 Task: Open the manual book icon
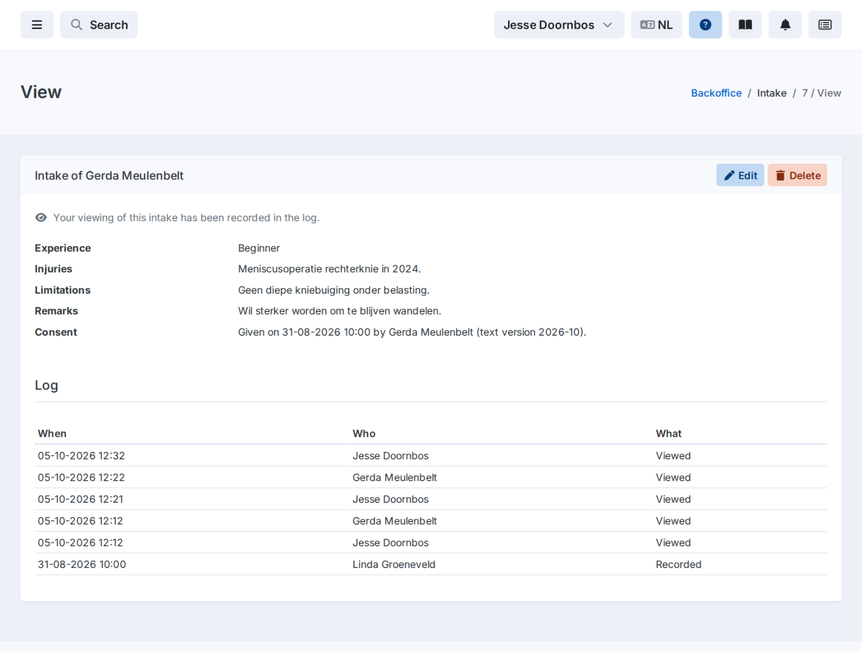pyautogui.click(x=745, y=25)
